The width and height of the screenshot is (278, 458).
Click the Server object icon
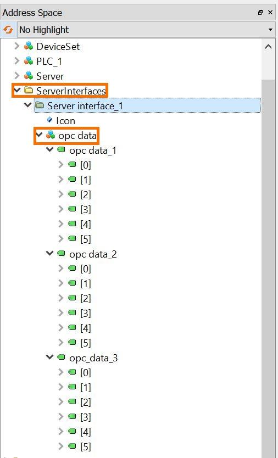pyautogui.click(x=29, y=76)
